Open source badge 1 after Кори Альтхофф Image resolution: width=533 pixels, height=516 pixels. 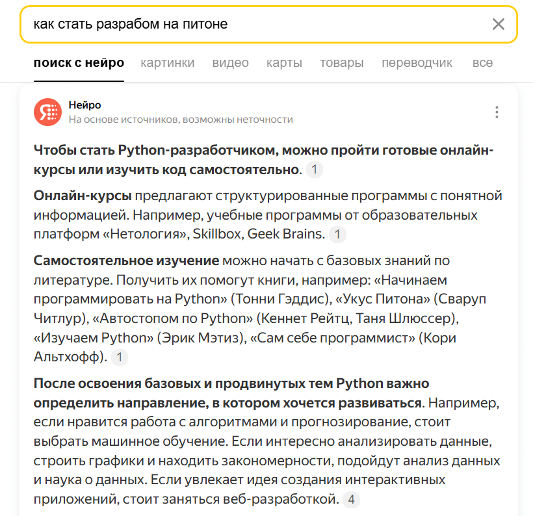click(120, 357)
